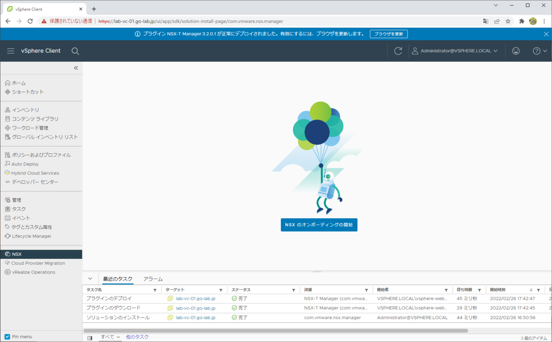Sort by 開始時刻 column header

pos(498,290)
